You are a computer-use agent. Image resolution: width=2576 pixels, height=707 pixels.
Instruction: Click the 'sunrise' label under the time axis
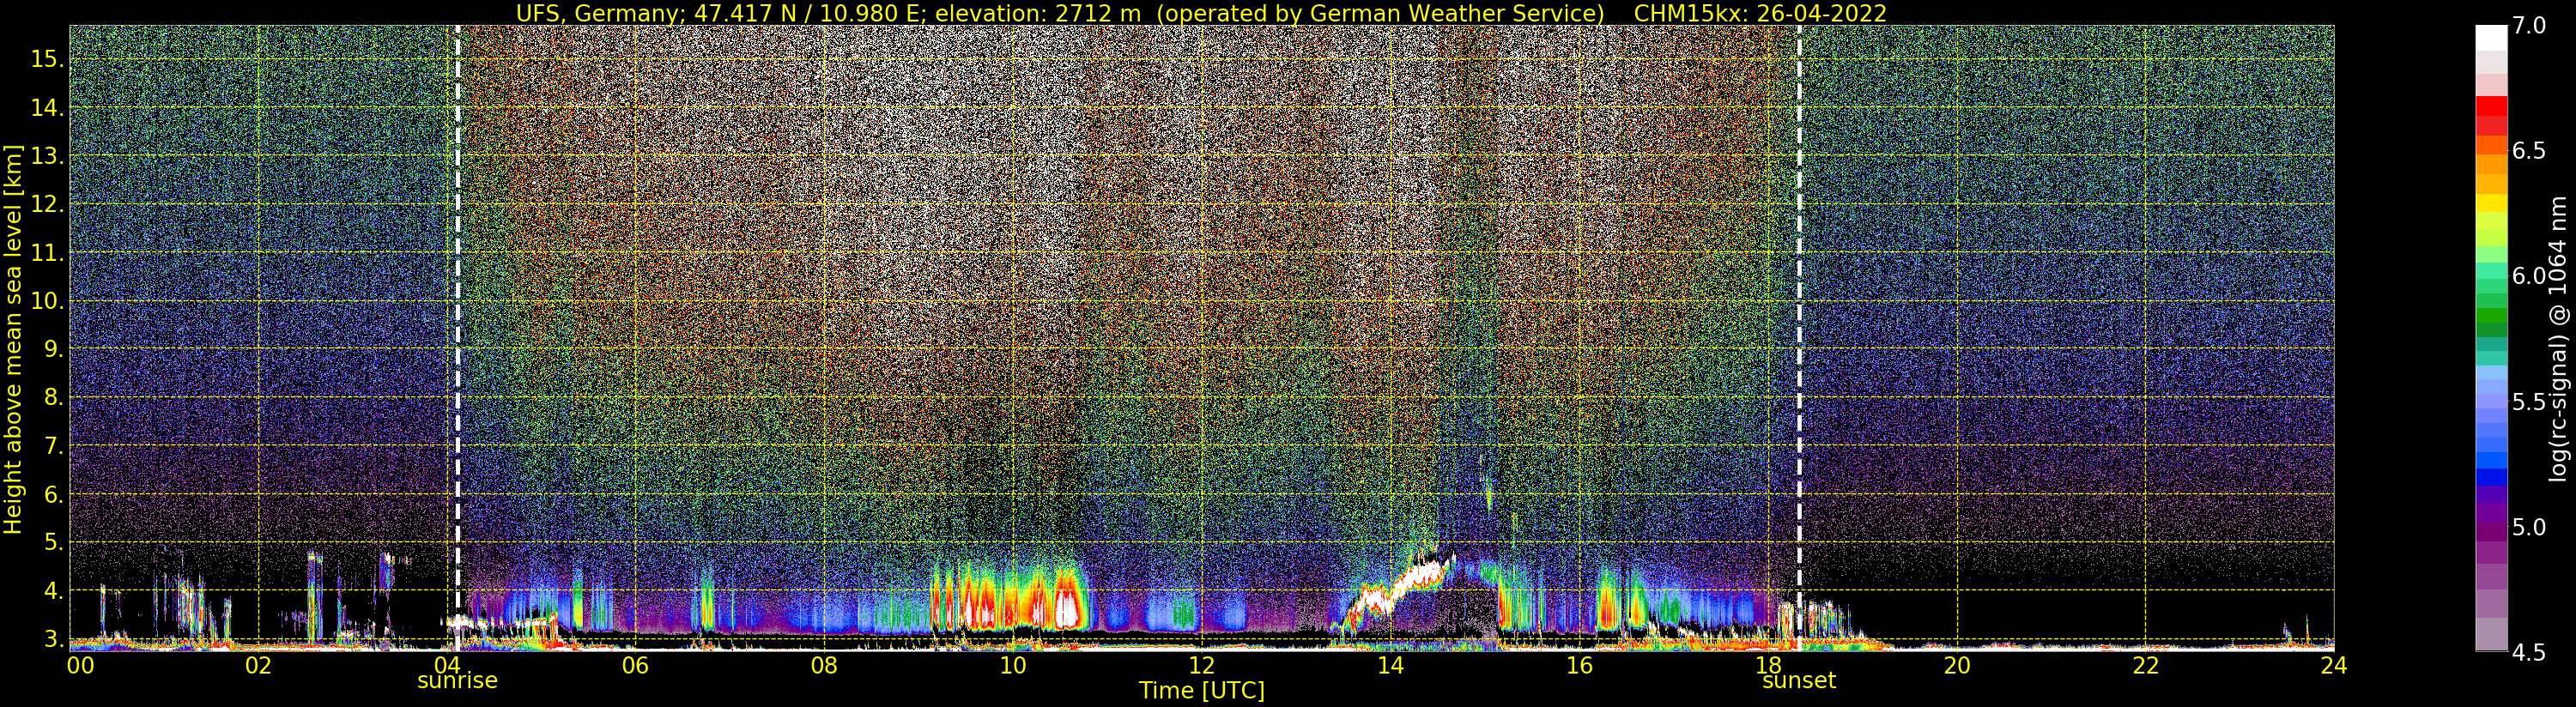coord(457,681)
